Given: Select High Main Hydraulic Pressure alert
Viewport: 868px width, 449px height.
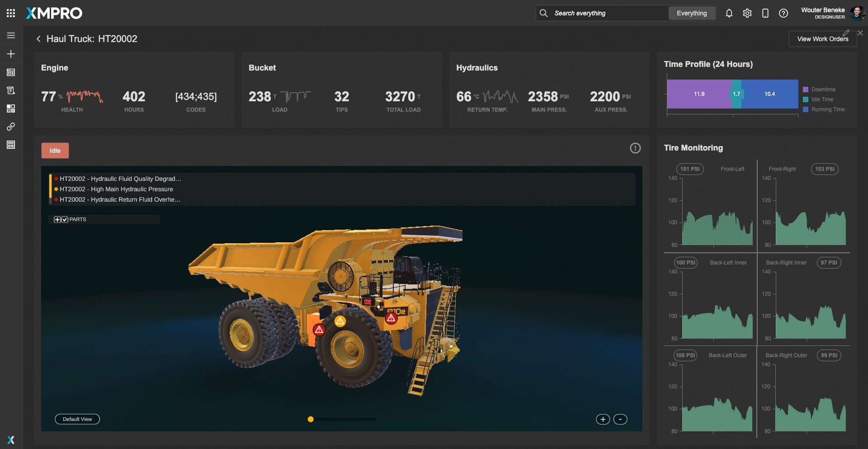Looking at the screenshot, I should pos(116,189).
